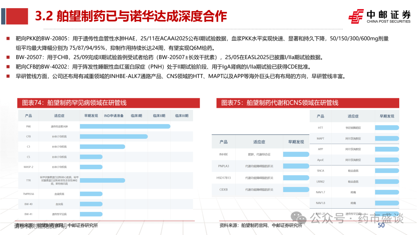Screen dimensions: 417x235
Task: Click the red square bullet before 靶向CFB的BW-40202
Action: coord(8,66)
